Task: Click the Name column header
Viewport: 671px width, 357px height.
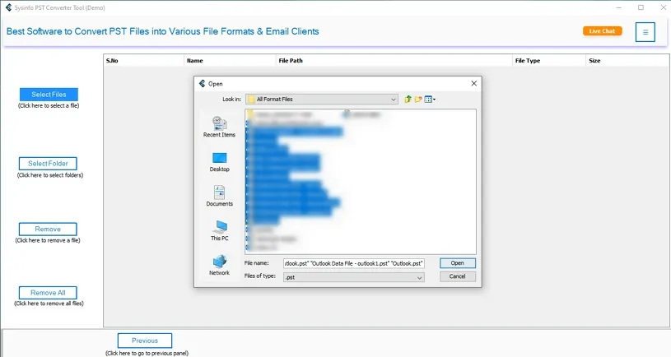Action: pyautogui.click(x=231, y=61)
